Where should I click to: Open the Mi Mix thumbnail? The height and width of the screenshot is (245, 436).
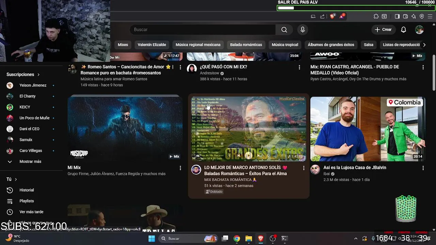tap(125, 129)
